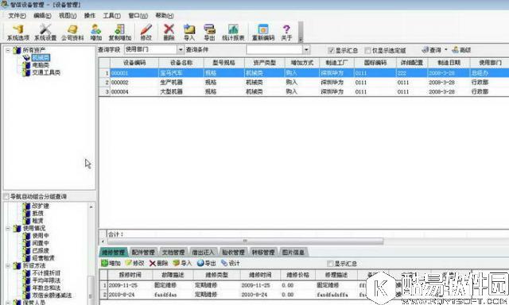Select the 交通工具类 asset category

pyautogui.click(x=46, y=72)
